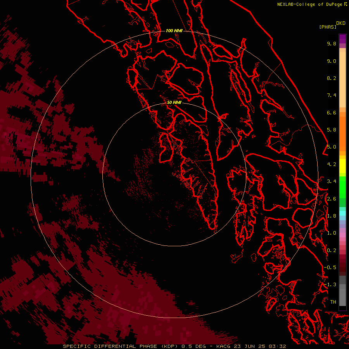Pick the pink colorbar segment

(342, 235)
